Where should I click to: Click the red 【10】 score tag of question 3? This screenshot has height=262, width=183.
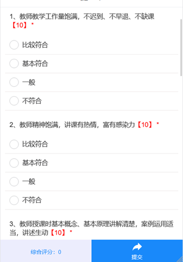[58, 232]
